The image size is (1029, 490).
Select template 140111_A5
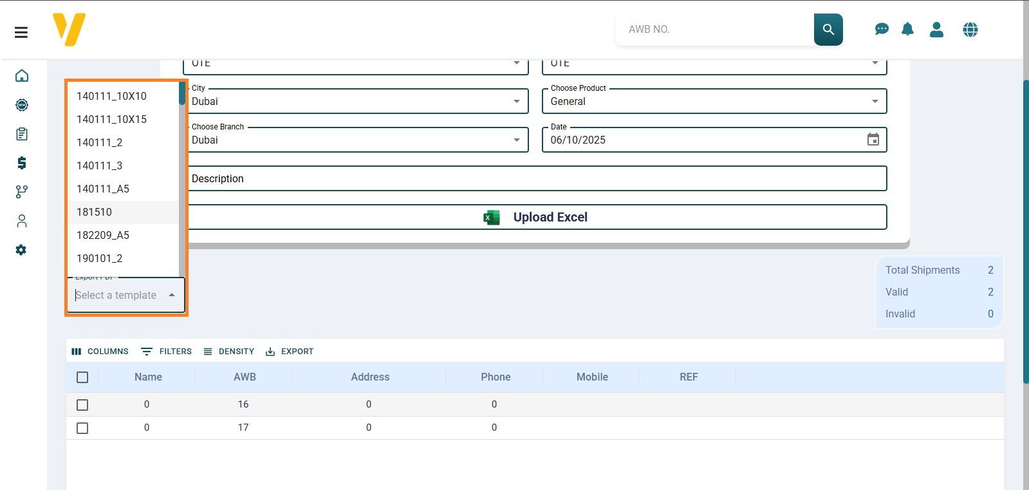pos(123,189)
